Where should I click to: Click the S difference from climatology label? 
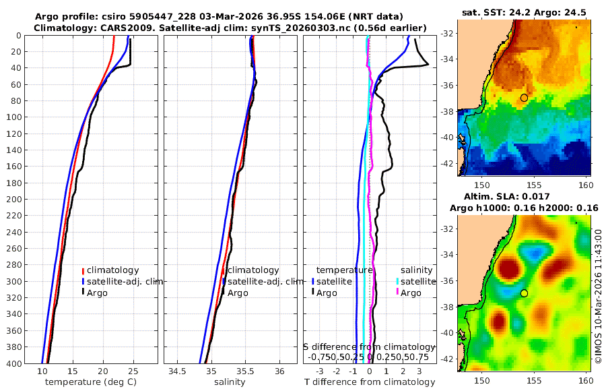pos(369,346)
